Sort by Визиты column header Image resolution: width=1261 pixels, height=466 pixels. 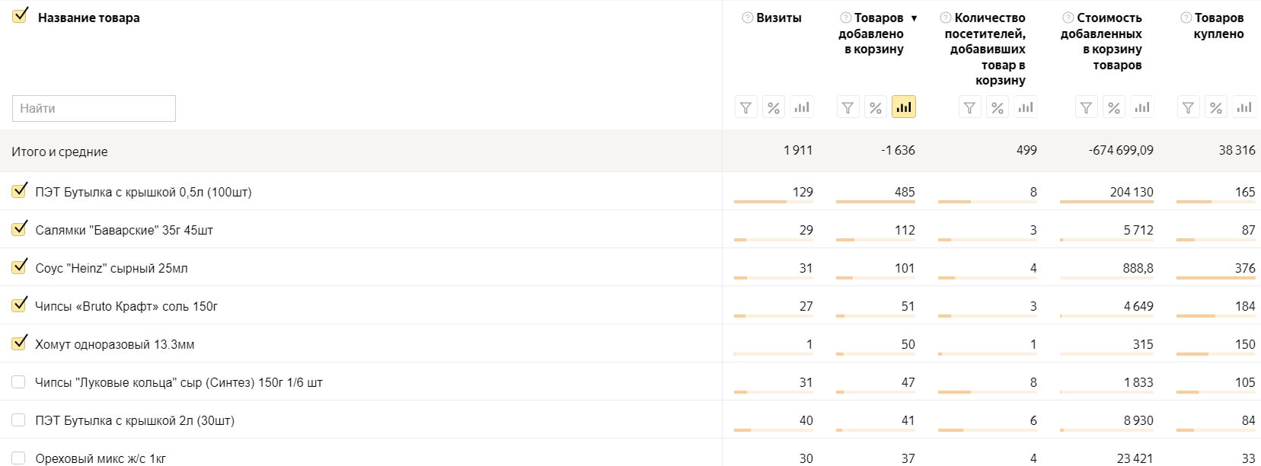(778, 18)
